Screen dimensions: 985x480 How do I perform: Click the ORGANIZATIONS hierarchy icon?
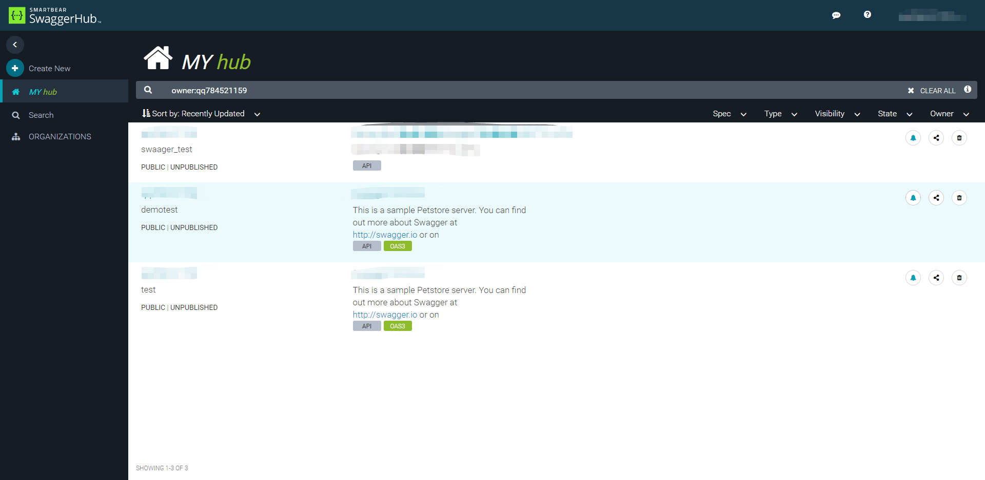point(16,137)
